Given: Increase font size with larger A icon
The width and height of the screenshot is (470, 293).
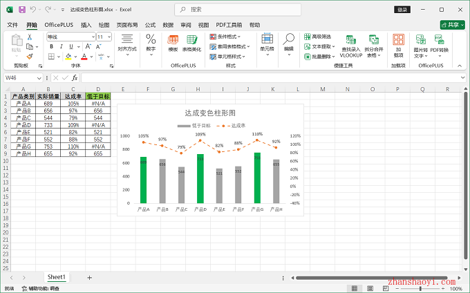Looking at the screenshot, I should 88,46.
